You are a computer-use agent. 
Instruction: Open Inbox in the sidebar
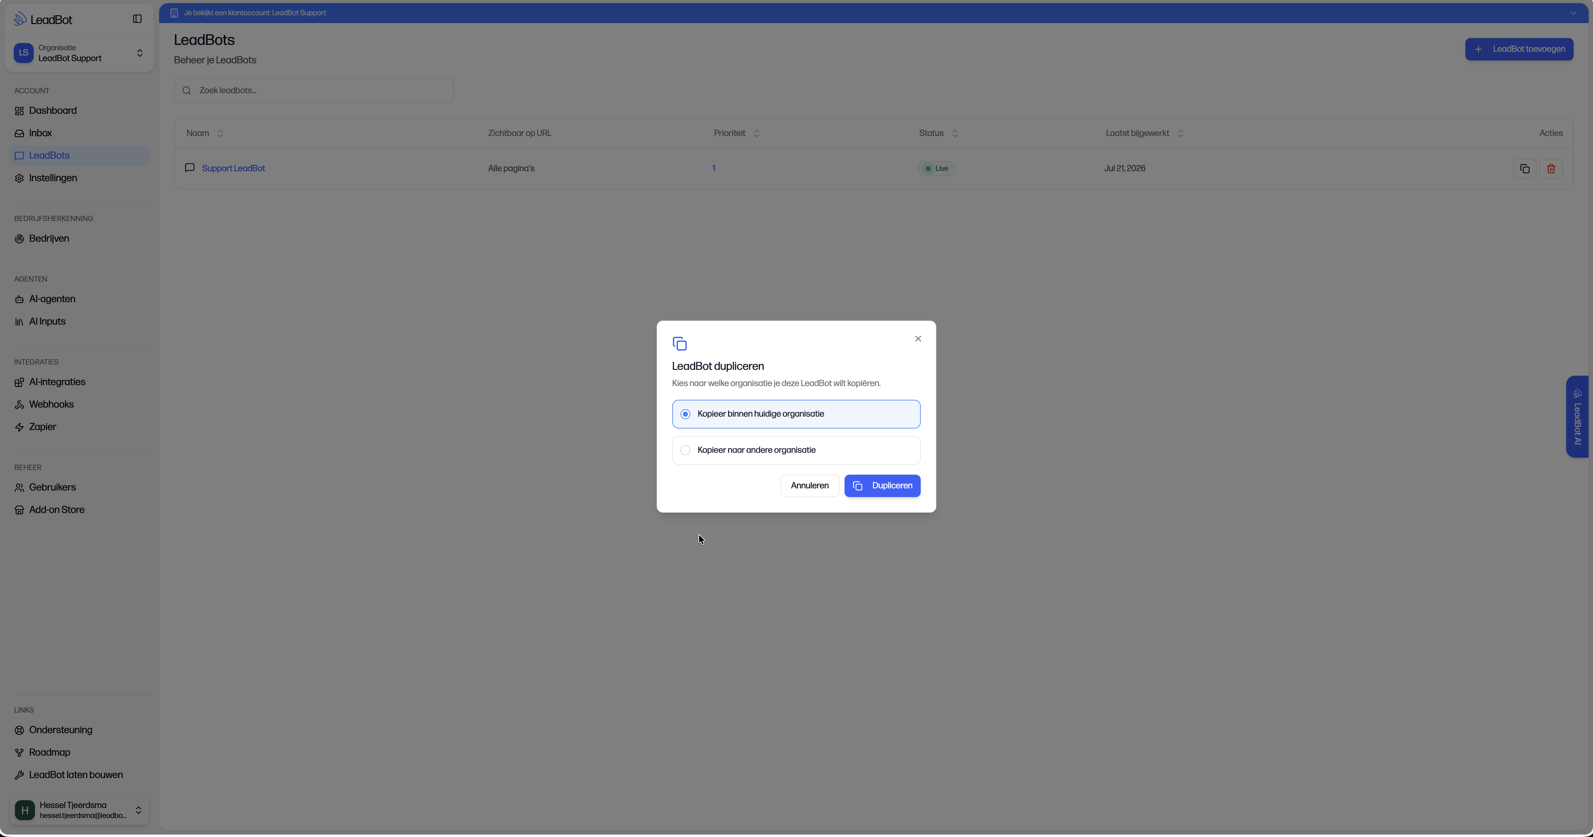79,133
